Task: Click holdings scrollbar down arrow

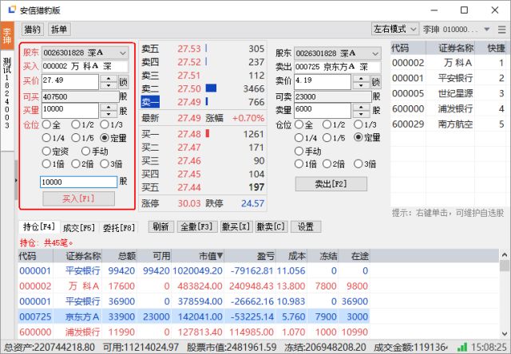Action: click(x=505, y=333)
